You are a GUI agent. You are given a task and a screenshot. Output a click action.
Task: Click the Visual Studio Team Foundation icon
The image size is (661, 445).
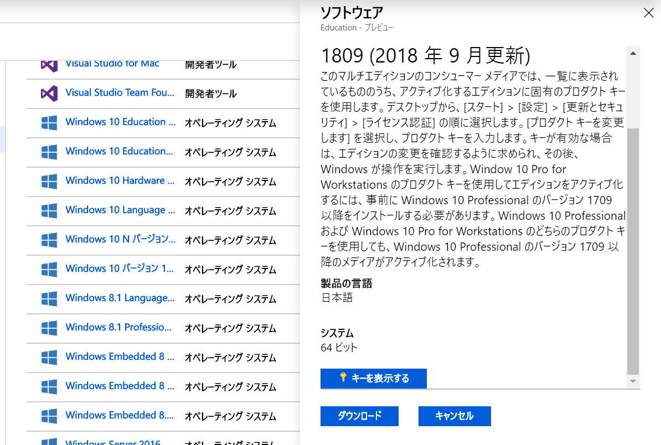[49, 93]
